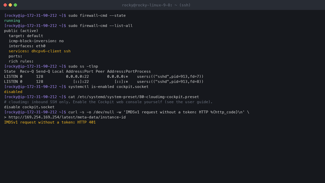Click 'users:(("sshd",pid=913,fd=8))' process text
Screen dimensions: 325x183
170,82
